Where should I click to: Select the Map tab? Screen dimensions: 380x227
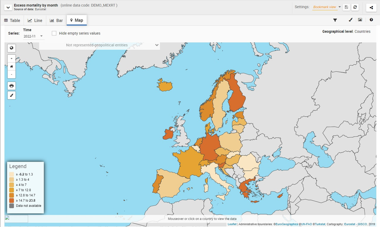[x=77, y=20]
